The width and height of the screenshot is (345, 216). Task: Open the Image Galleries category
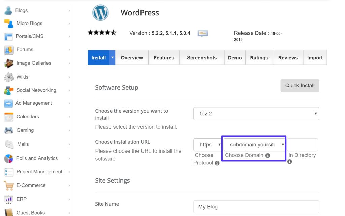[34, 63]
